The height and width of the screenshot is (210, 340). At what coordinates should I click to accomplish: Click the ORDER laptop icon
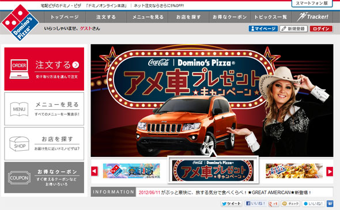[19, 69]
